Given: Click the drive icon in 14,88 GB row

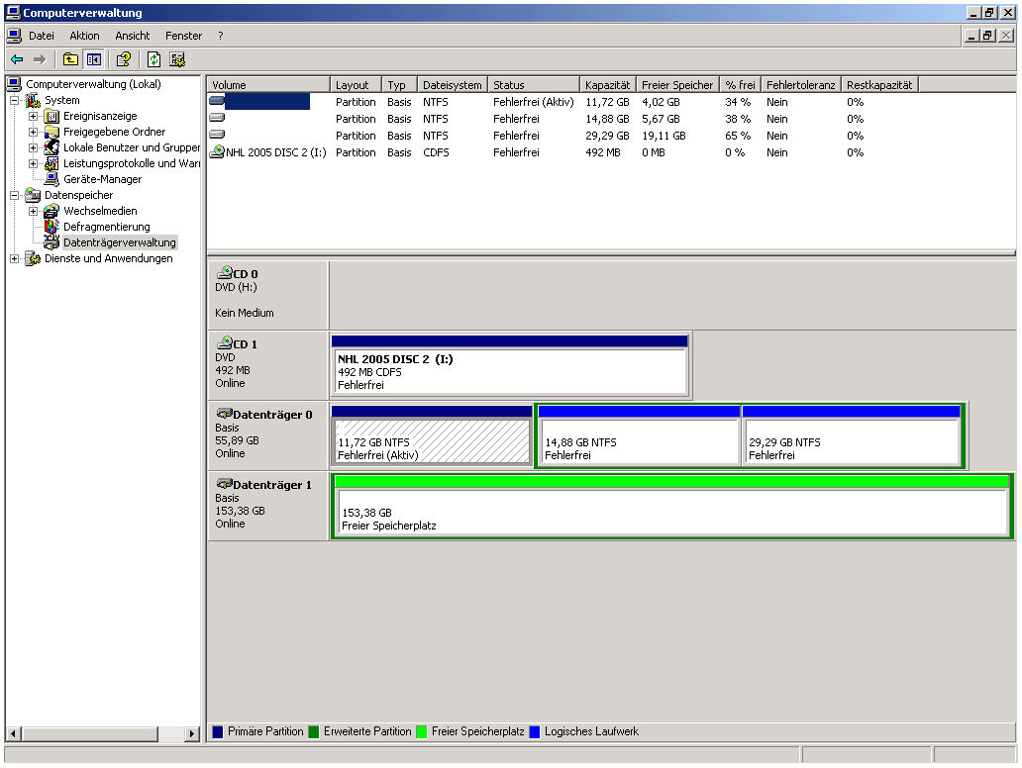Looking at the screenshot, I should click(217, 118).
